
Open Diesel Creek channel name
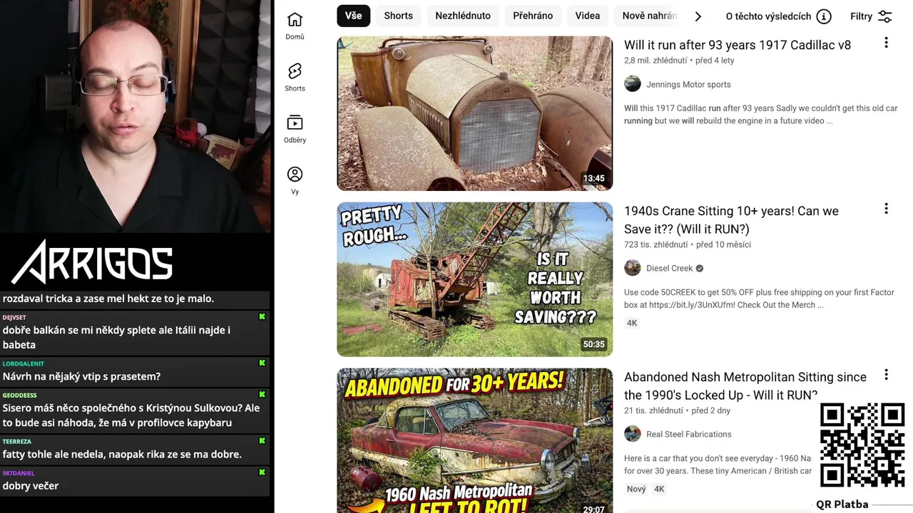tap(670, 268)
